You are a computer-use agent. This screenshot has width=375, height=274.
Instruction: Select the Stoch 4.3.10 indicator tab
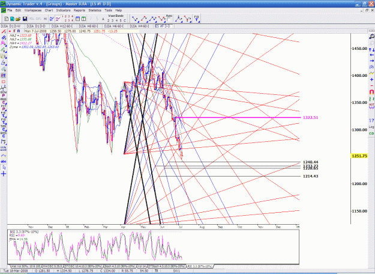[119, 266]
